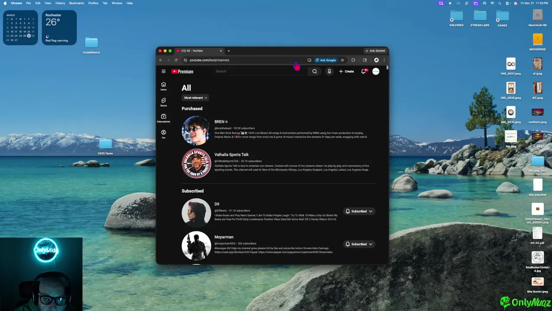552x311 pixels.
Task: Open the D9 channel name link
Action: pos(217,204)
